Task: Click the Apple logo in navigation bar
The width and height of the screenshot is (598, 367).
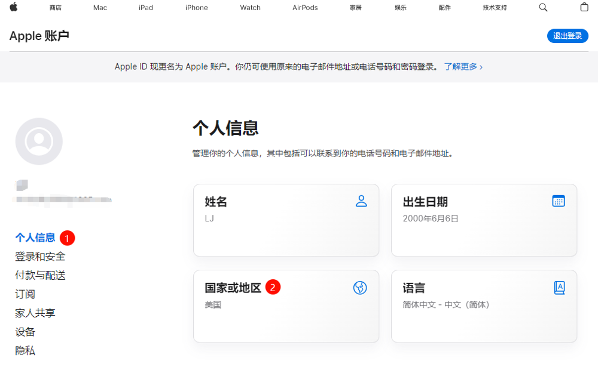Action: pos(13,7)
